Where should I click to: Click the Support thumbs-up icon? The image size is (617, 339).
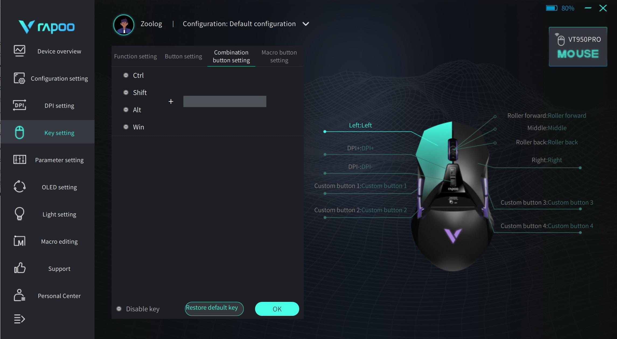click(x=20, y=268)
